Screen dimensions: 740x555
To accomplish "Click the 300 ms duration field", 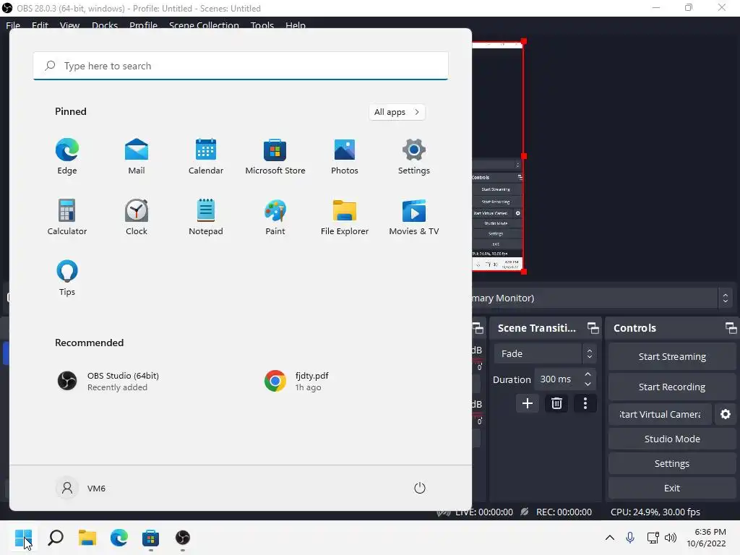I will coord(559,379).
